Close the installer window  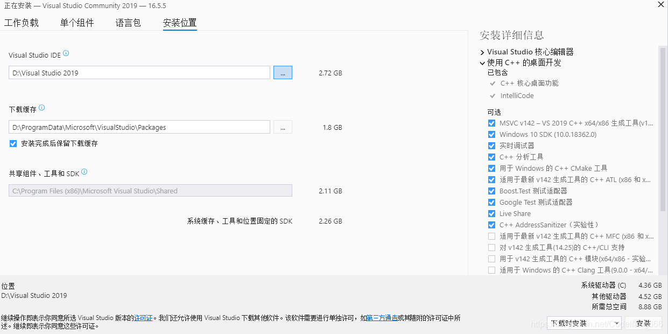click(x=660, y=4)
